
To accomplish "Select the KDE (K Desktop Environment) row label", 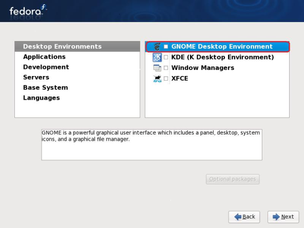I will 222,57.
